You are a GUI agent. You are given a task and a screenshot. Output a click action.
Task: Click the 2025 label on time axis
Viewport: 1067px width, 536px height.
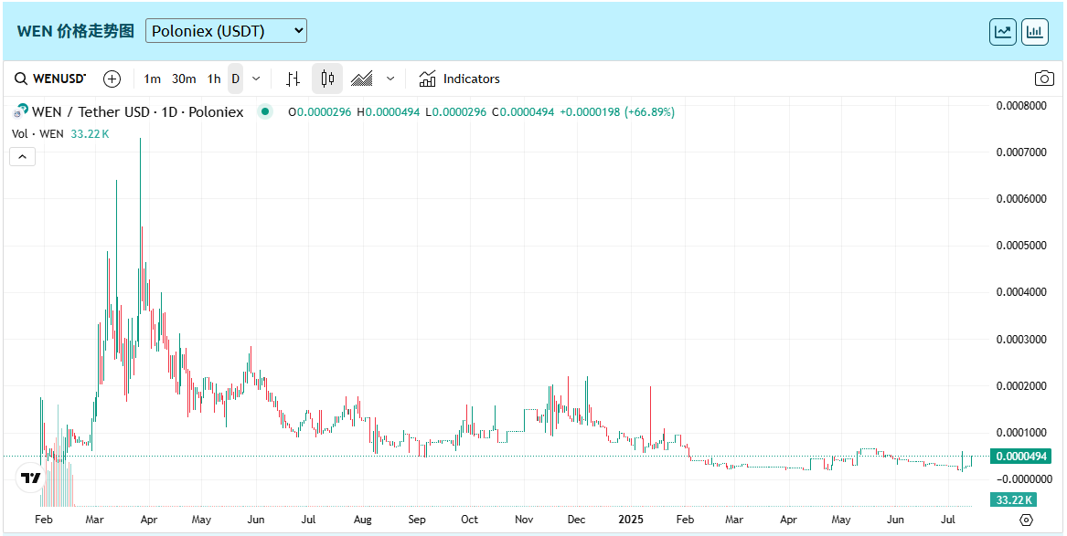click(630, 520)
